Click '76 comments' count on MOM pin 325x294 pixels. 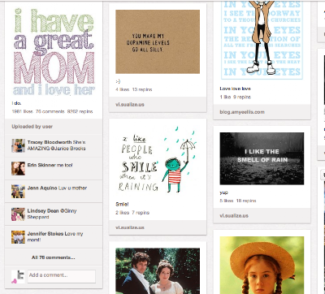click(50, 111)
